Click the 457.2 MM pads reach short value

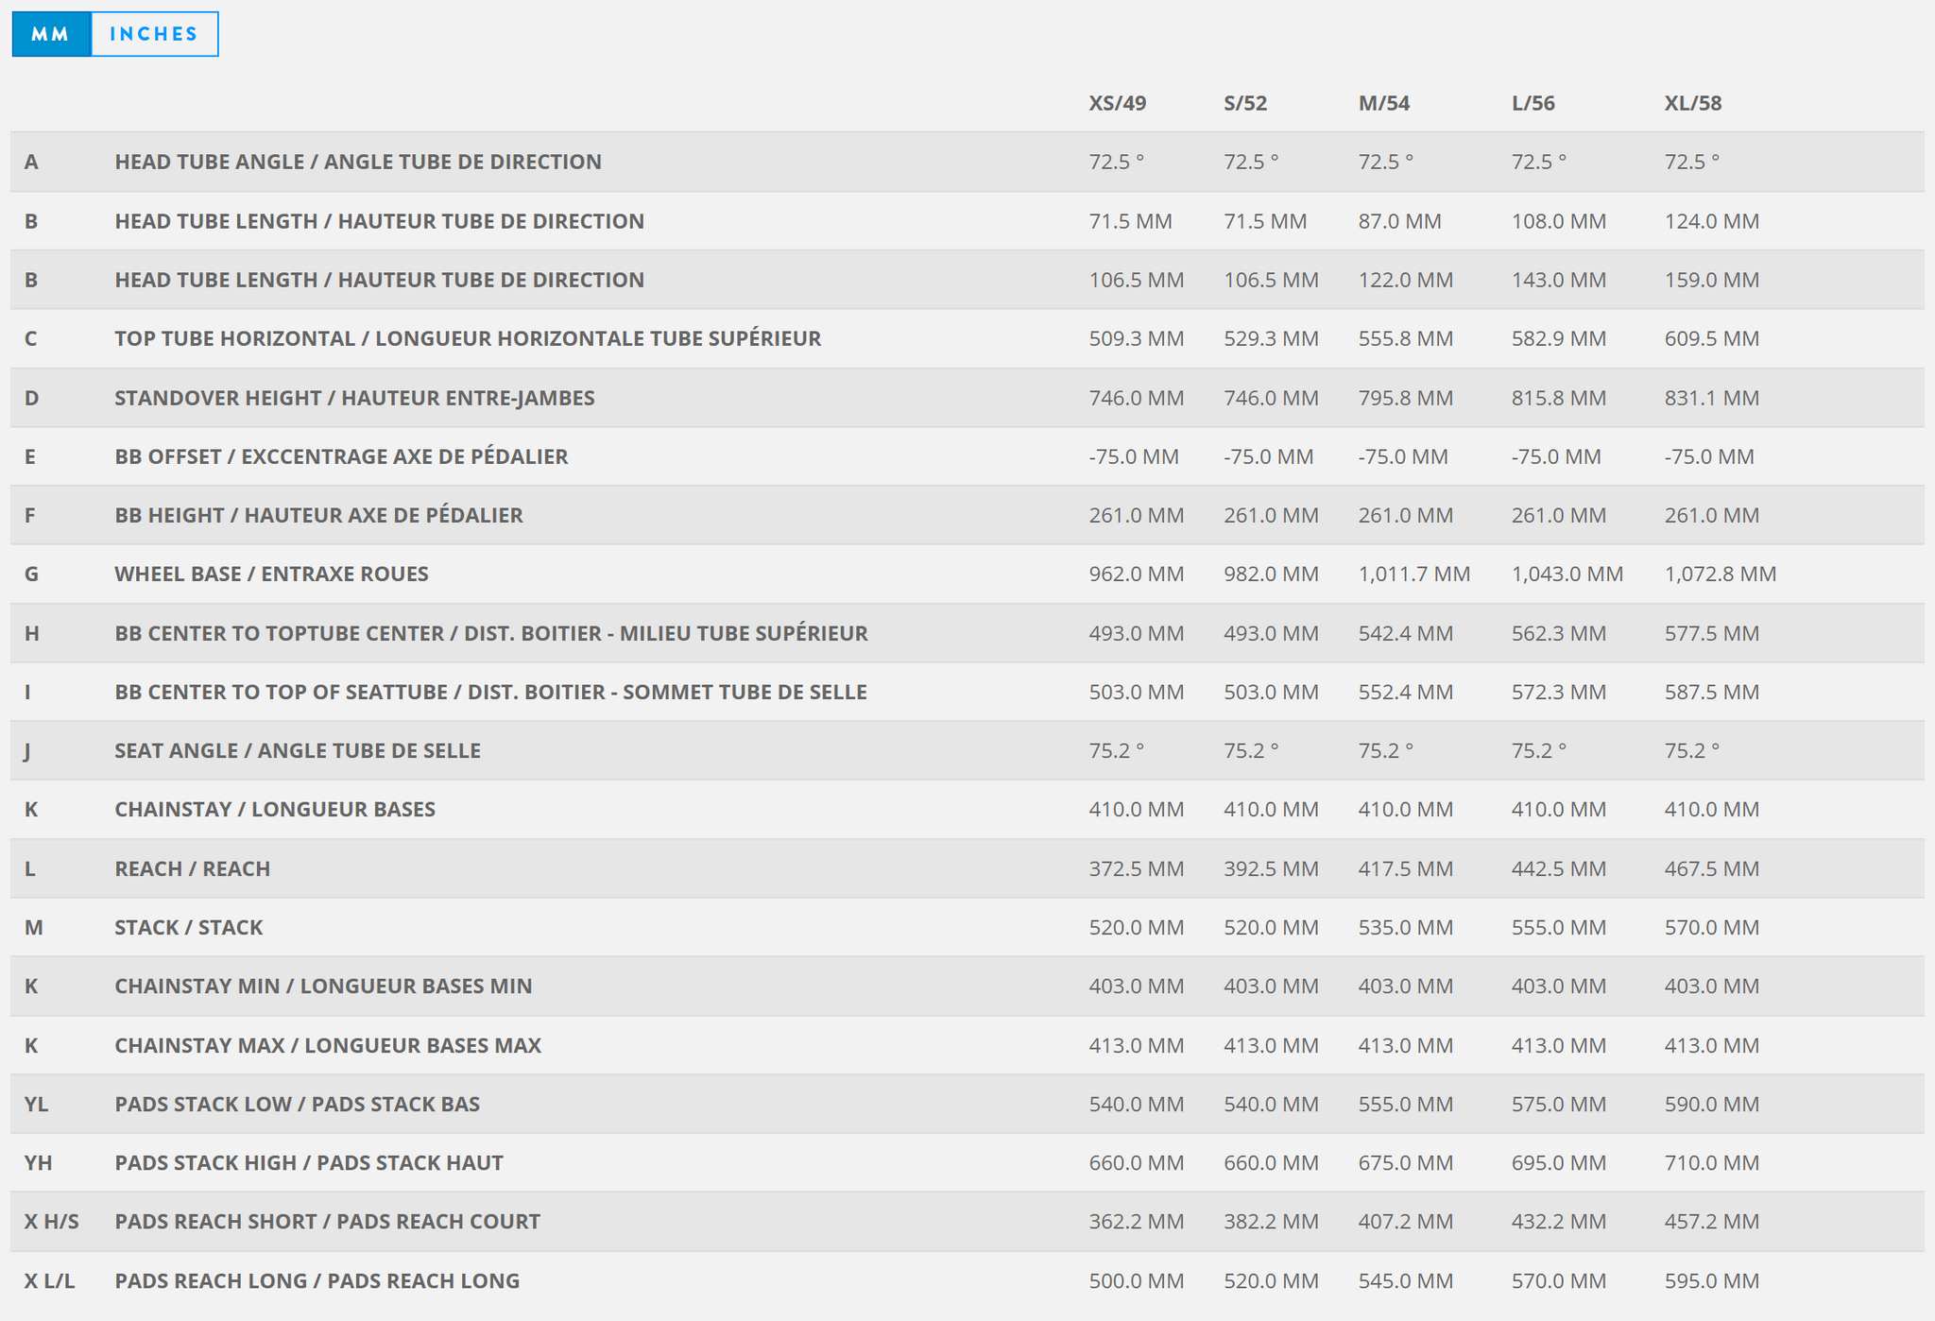point(1712,1221)
